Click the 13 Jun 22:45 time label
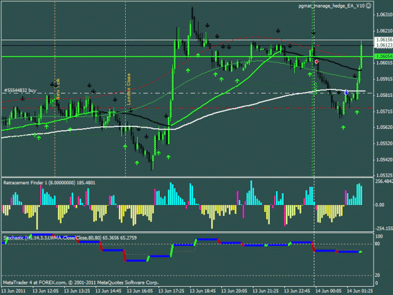Screen dimensions: 393x295 tap(297, 291)
